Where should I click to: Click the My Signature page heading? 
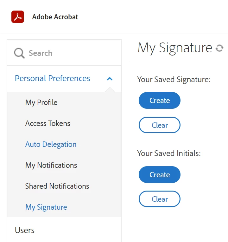(x=175, y=48)
